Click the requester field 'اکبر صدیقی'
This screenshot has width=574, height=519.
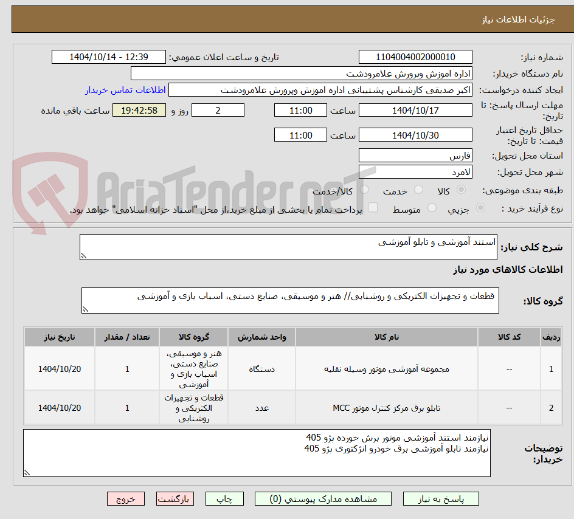tap(320, 90)
